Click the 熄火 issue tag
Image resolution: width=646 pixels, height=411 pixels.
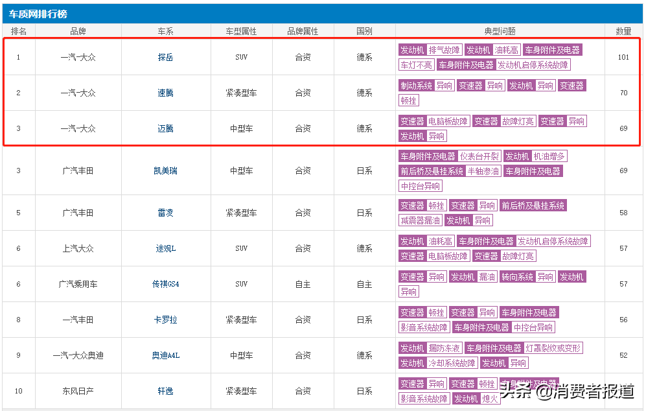(490, 398)
